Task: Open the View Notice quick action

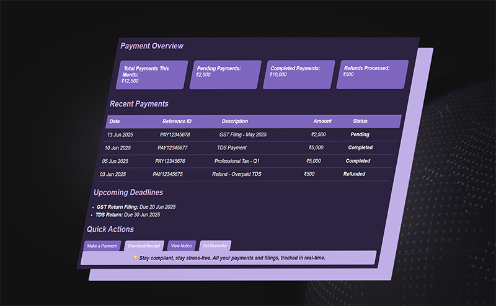Action: click(x=182, y=246)
